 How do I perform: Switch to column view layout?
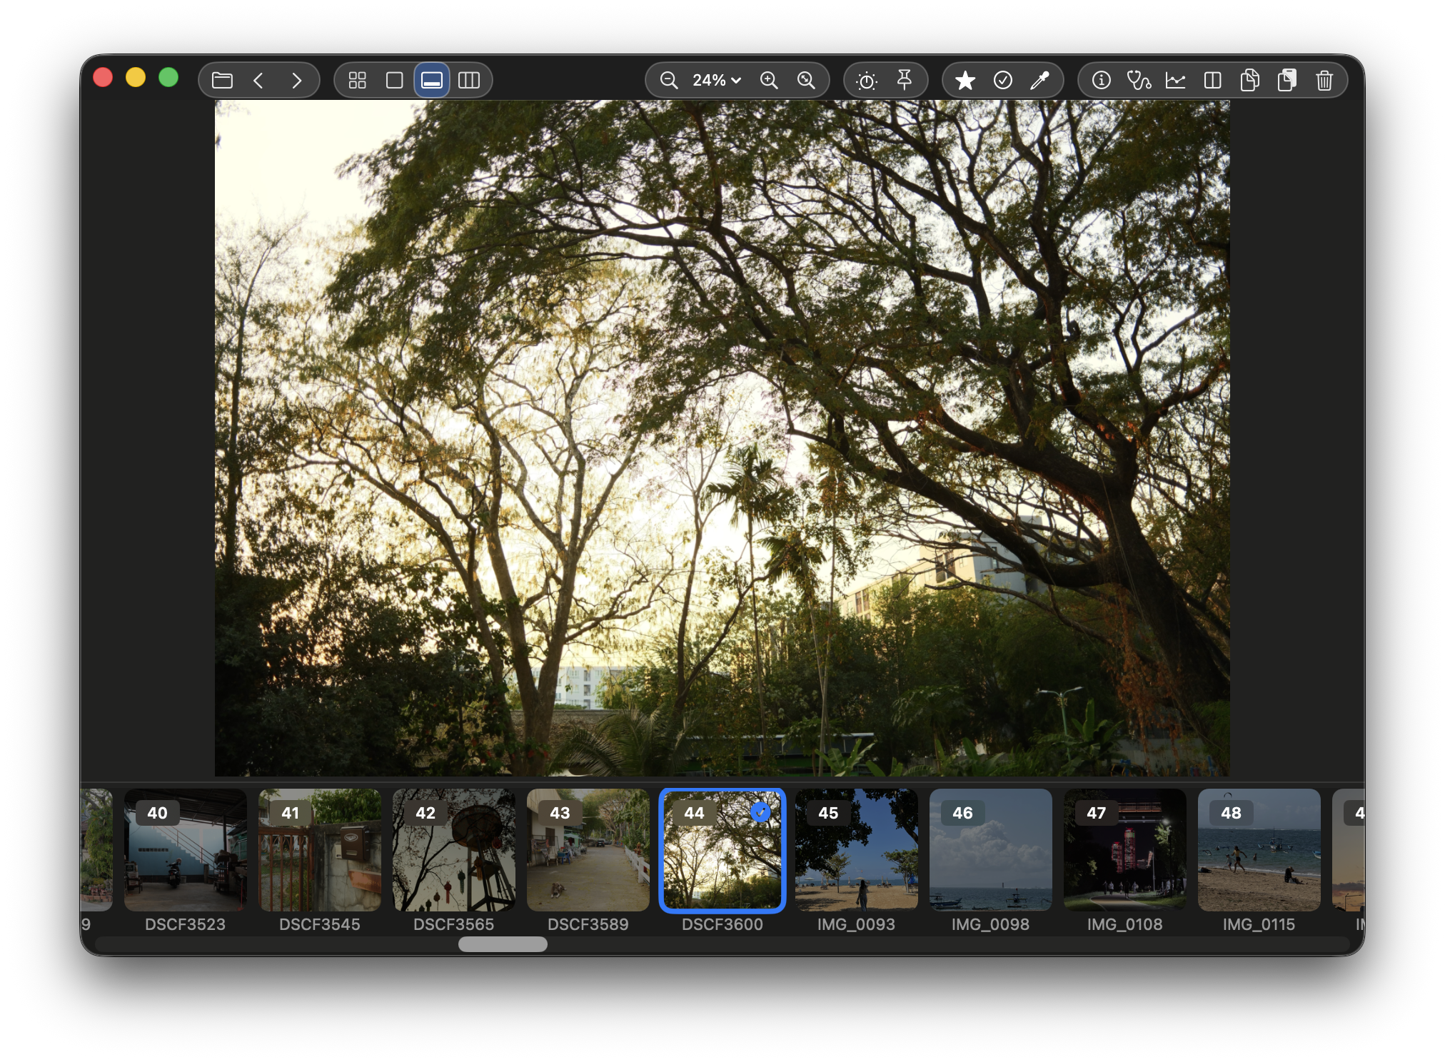click(x=469, y=80)
